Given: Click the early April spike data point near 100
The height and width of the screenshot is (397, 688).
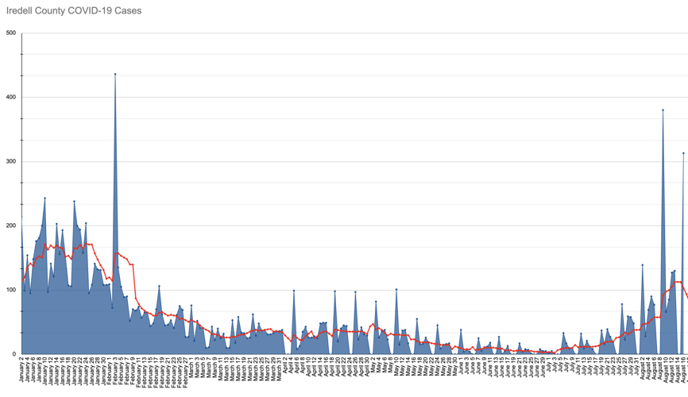Looking at the screenshot, I should coord(294,291).
